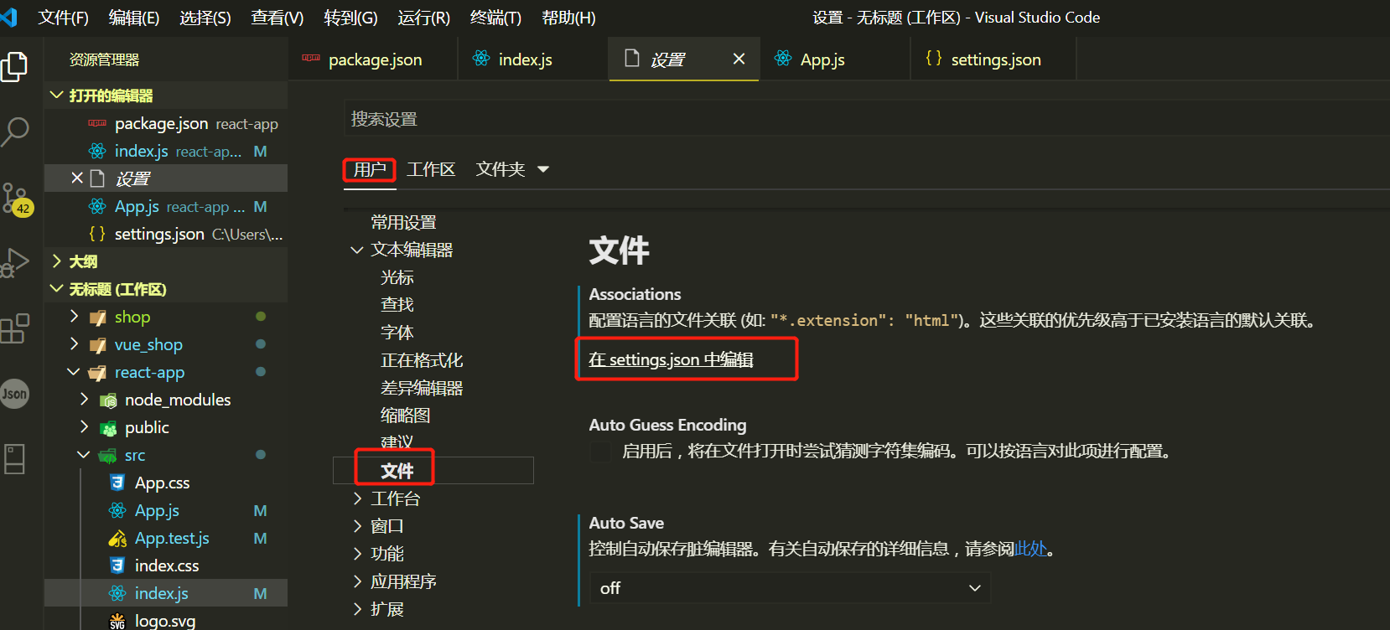The image size is (1390, 630).
Task: Click the CSS icon next to App.css
Action: pos(117,483)
